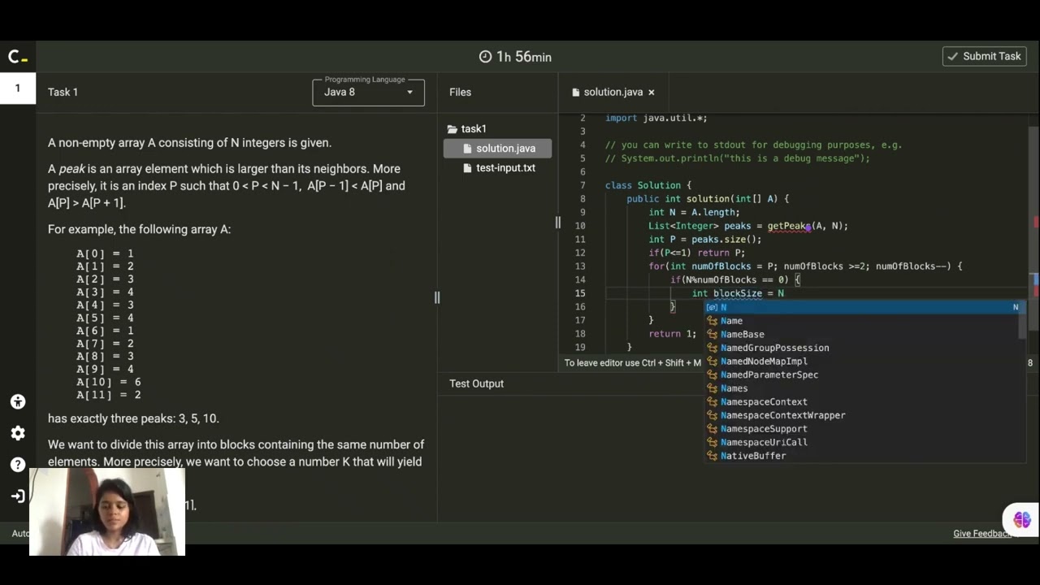Click the import java.util.*; line
1040x585 pixels.
(656, 118)
